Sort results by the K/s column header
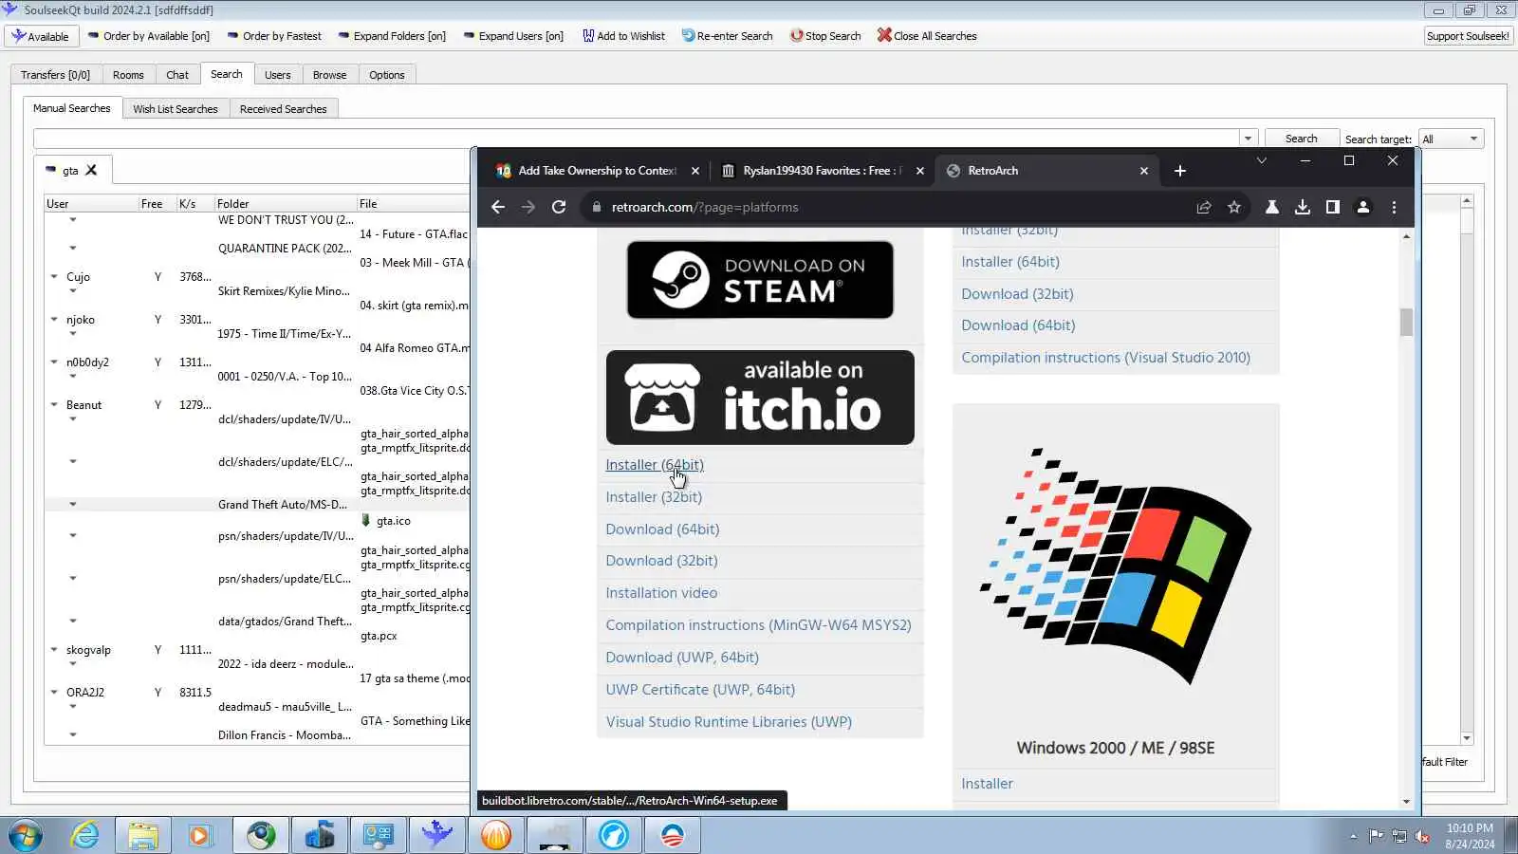Viewport: 1518px width, 854px height. (x=194, y=204)
